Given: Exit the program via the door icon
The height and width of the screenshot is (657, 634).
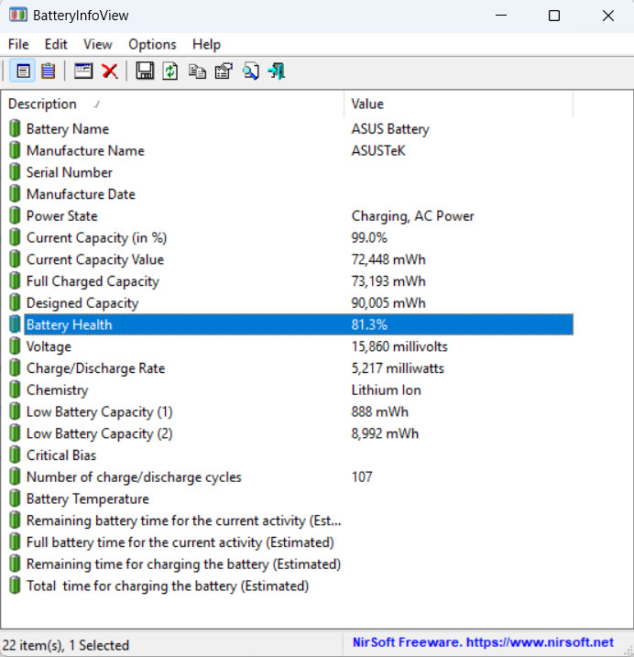Looking at the screenshot, I should (x=277, y=71).
